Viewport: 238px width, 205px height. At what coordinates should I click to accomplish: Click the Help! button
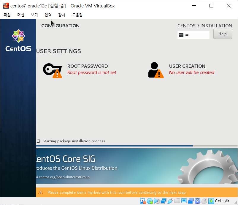(223, 34)
